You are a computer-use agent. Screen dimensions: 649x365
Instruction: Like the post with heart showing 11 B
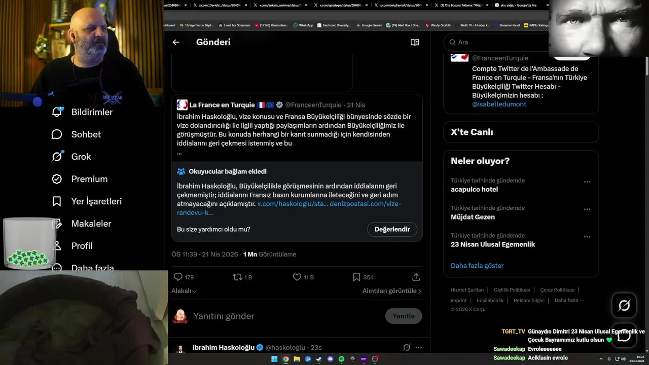click(297, 277)
